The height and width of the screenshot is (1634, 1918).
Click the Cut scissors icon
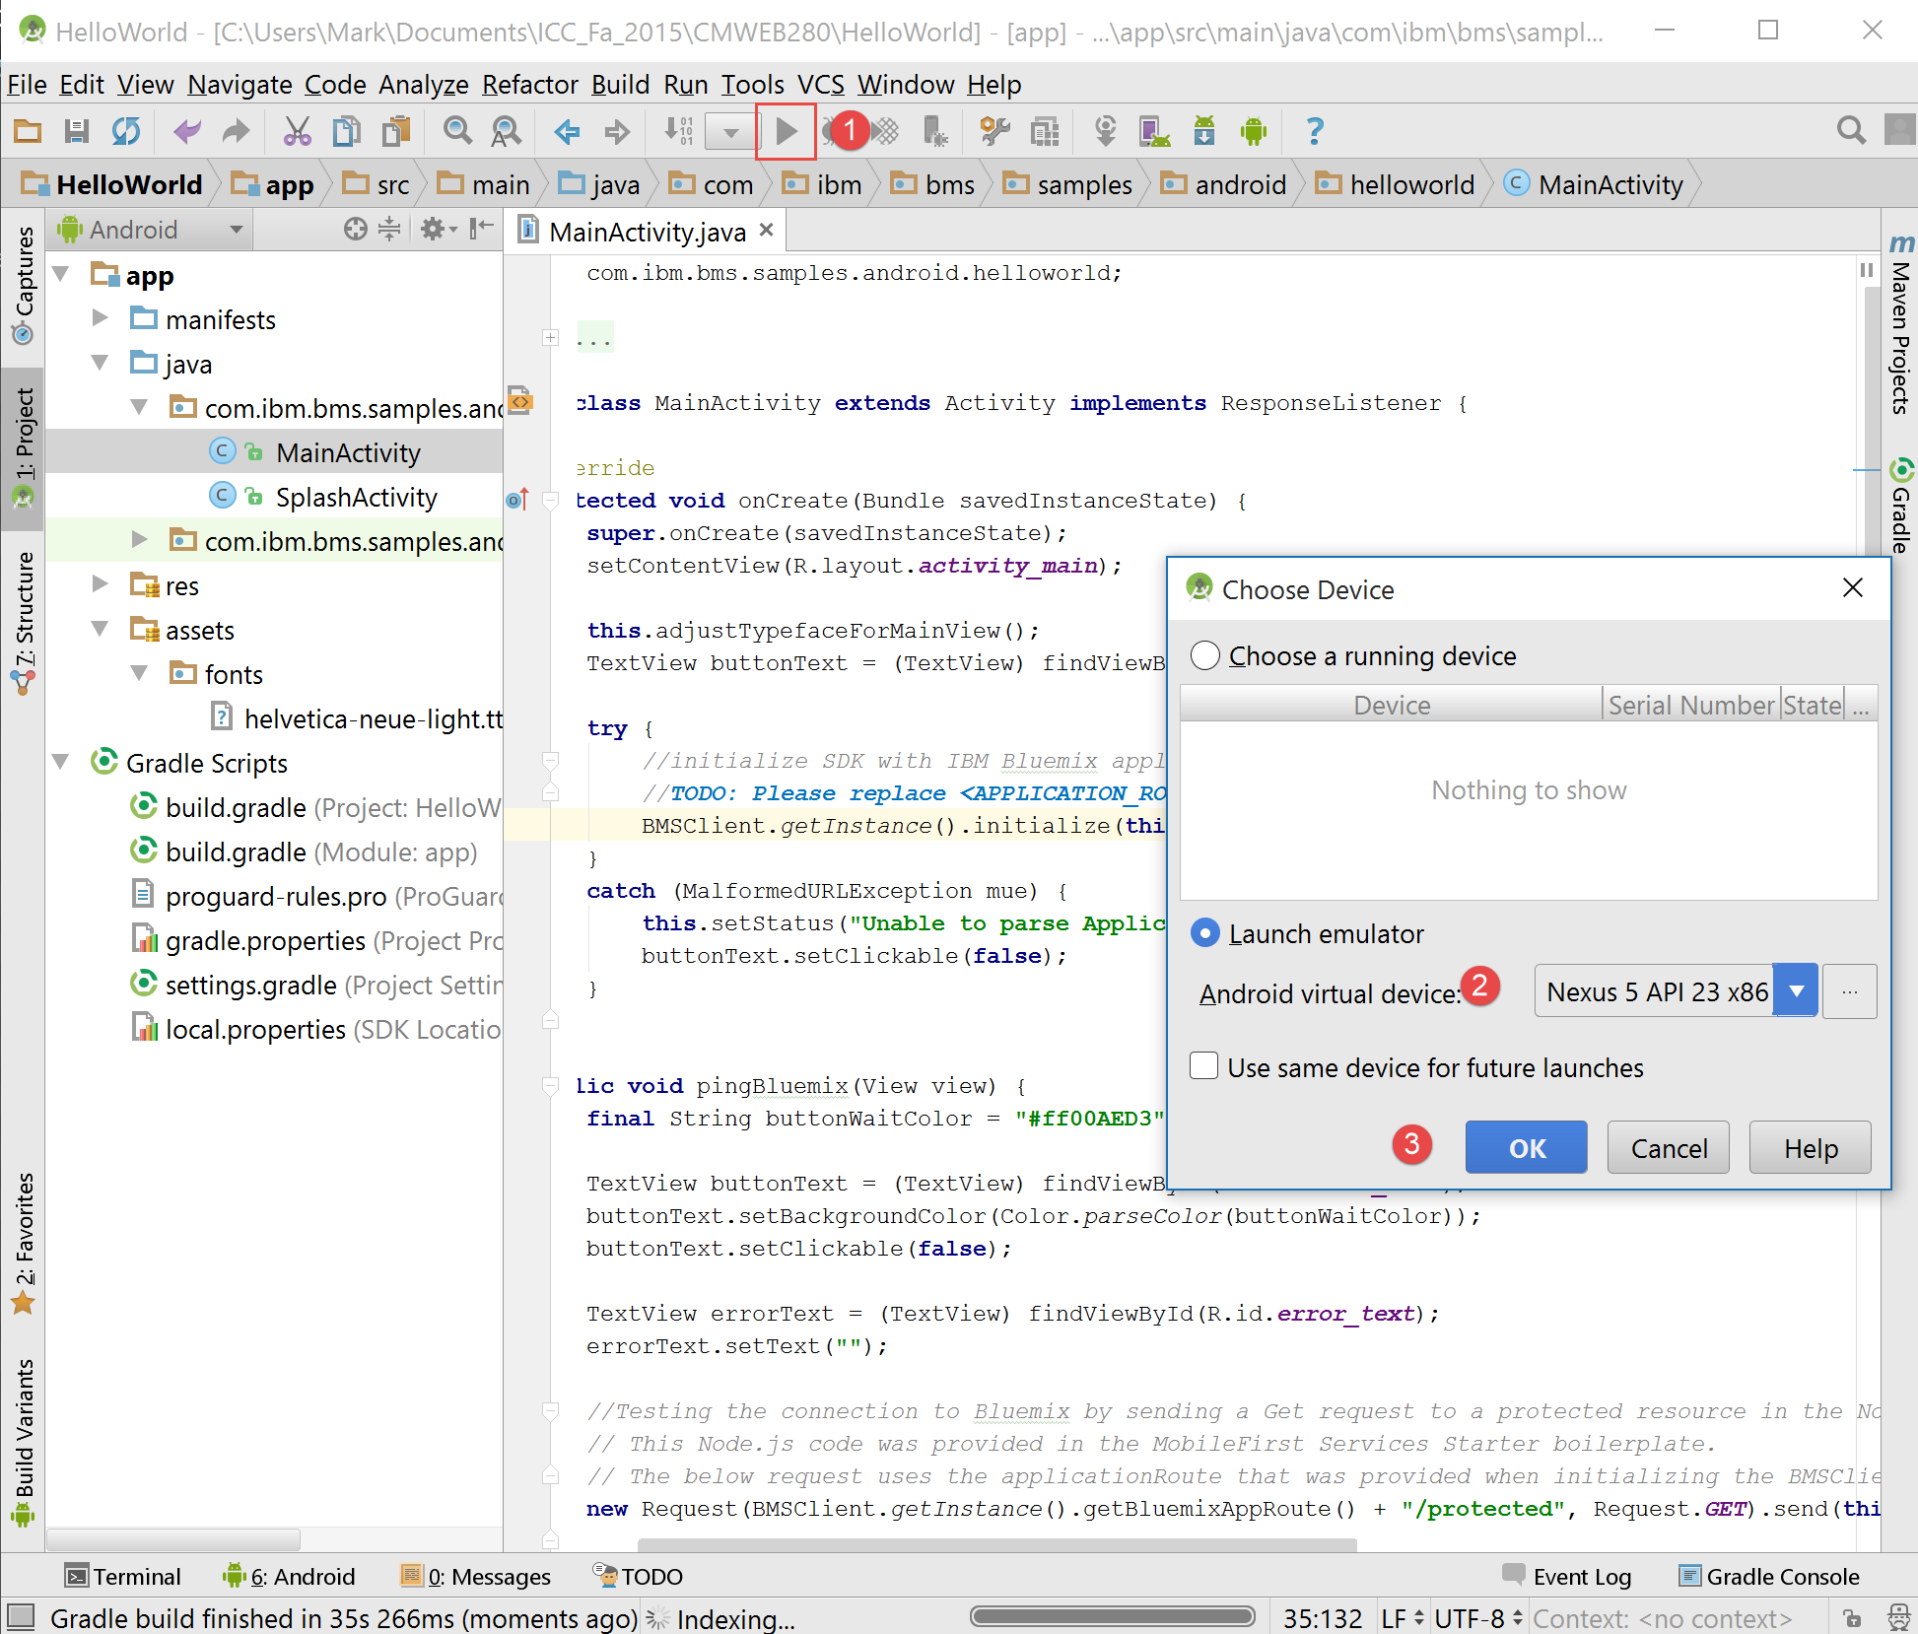(x=297, y=131)
